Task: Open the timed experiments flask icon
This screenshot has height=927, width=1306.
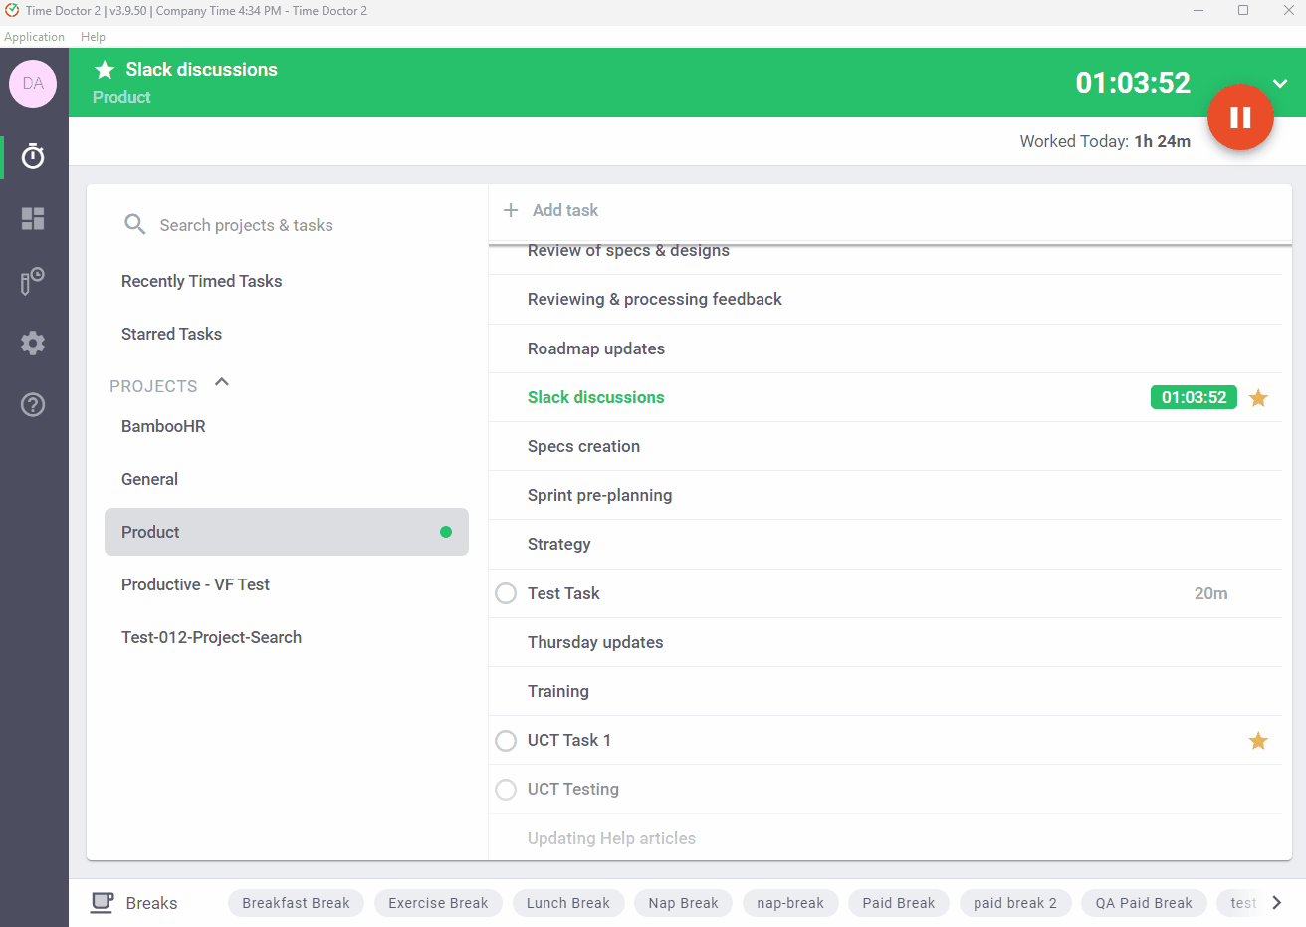Action: 33,281
